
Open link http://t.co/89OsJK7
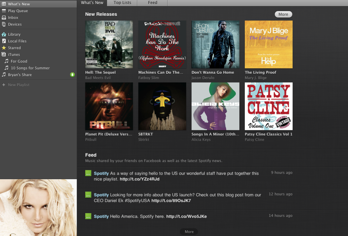click(171, 201)
